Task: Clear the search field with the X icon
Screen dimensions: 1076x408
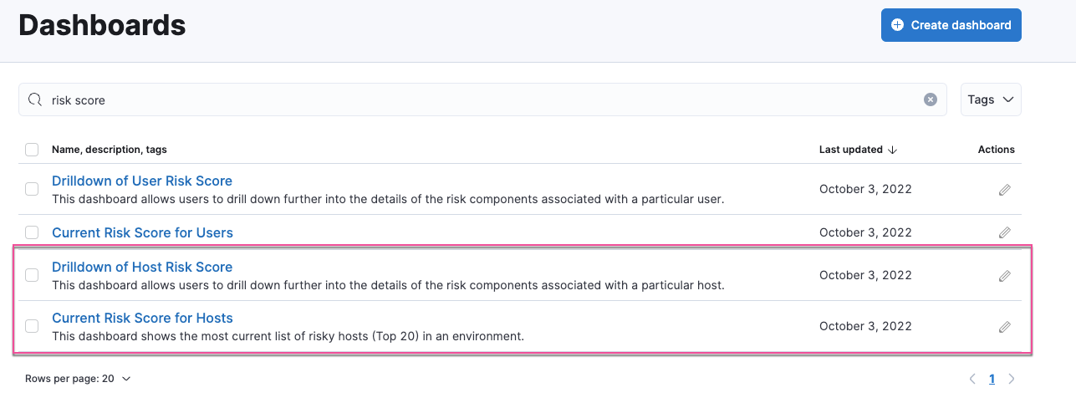Action: coord(930,99)
